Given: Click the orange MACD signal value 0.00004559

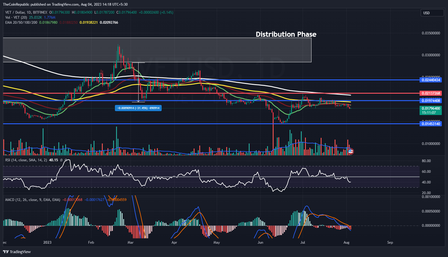Looking at the screenshot, I should [117, 200].
